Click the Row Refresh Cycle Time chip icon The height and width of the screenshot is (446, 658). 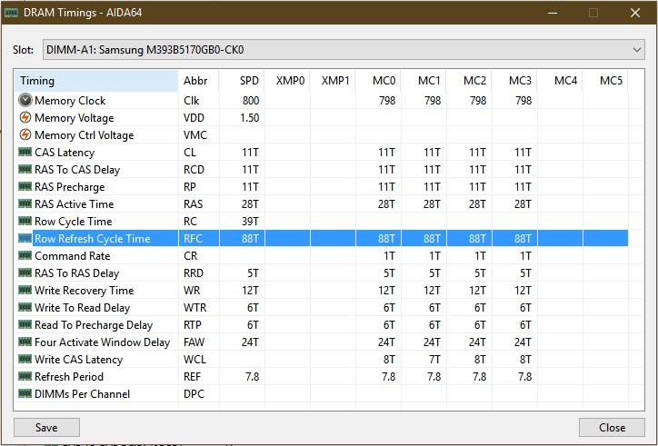tap(25, 238)
